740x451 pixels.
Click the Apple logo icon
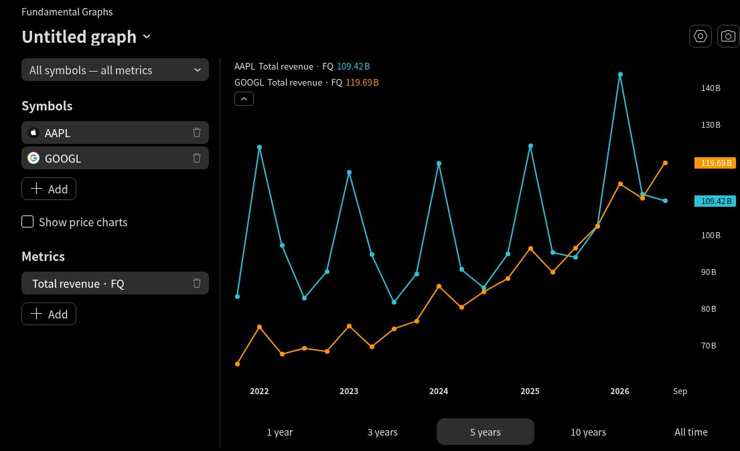[x=33, y=132]
